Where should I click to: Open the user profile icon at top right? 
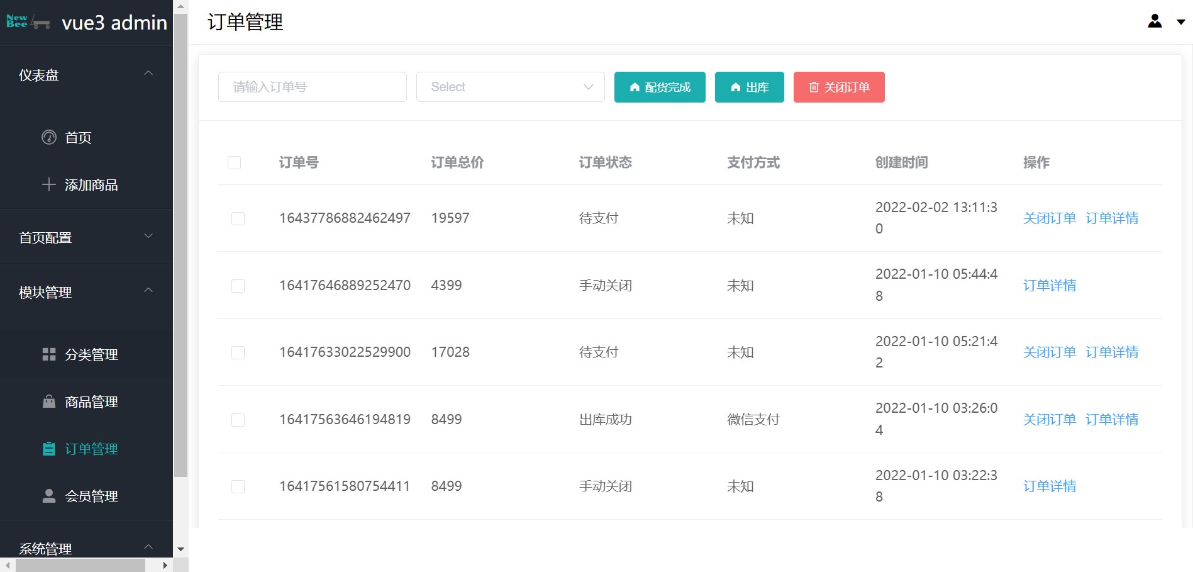click(x=1155, y=21)
